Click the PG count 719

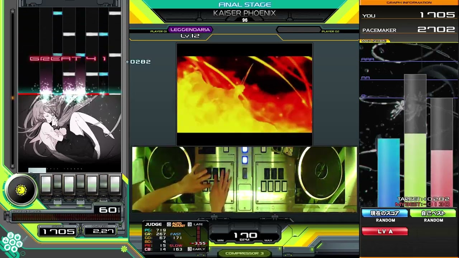[x=161, y=230]
